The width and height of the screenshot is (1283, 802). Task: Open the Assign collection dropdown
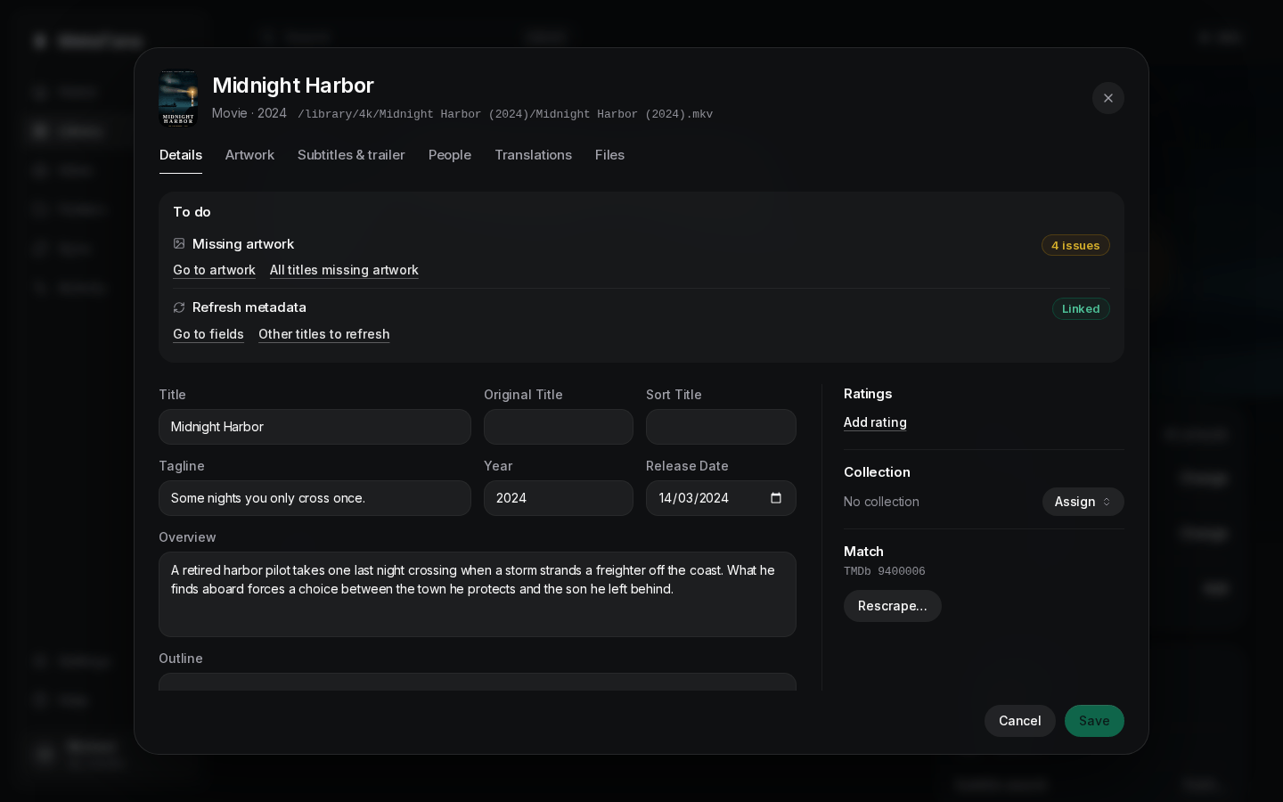[x=1083, y=502]
